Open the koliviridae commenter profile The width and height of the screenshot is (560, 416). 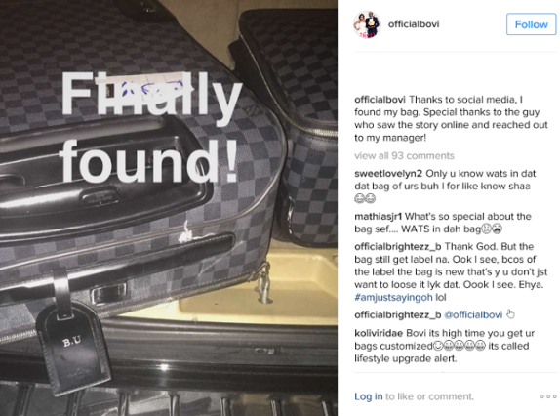[x=379, y=333]
